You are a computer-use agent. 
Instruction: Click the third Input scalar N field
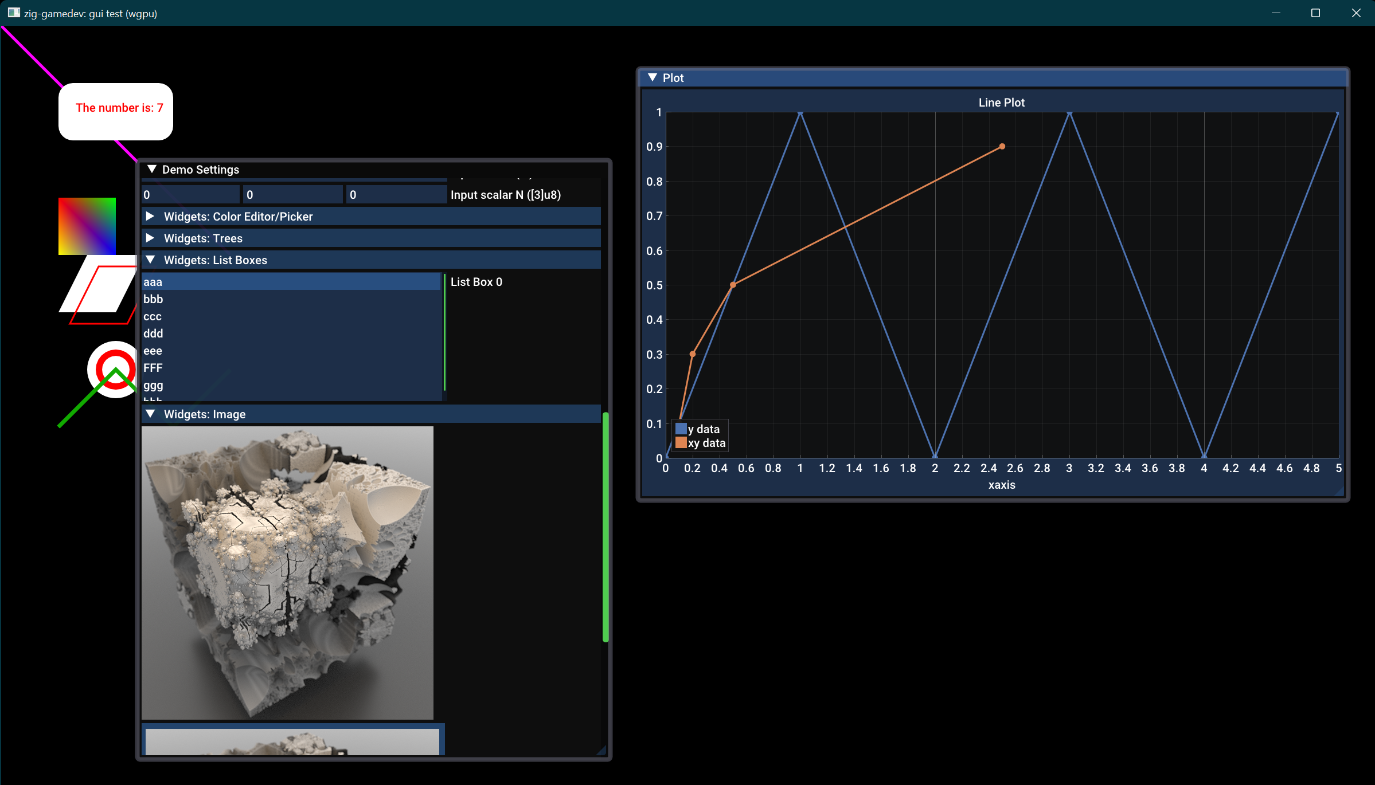(396, 194)
